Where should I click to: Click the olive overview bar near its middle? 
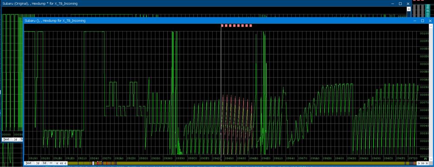click(x=242, y=164)
